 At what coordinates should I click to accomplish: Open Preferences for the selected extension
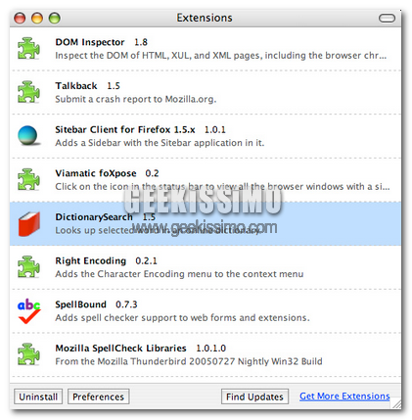point(98,397)
